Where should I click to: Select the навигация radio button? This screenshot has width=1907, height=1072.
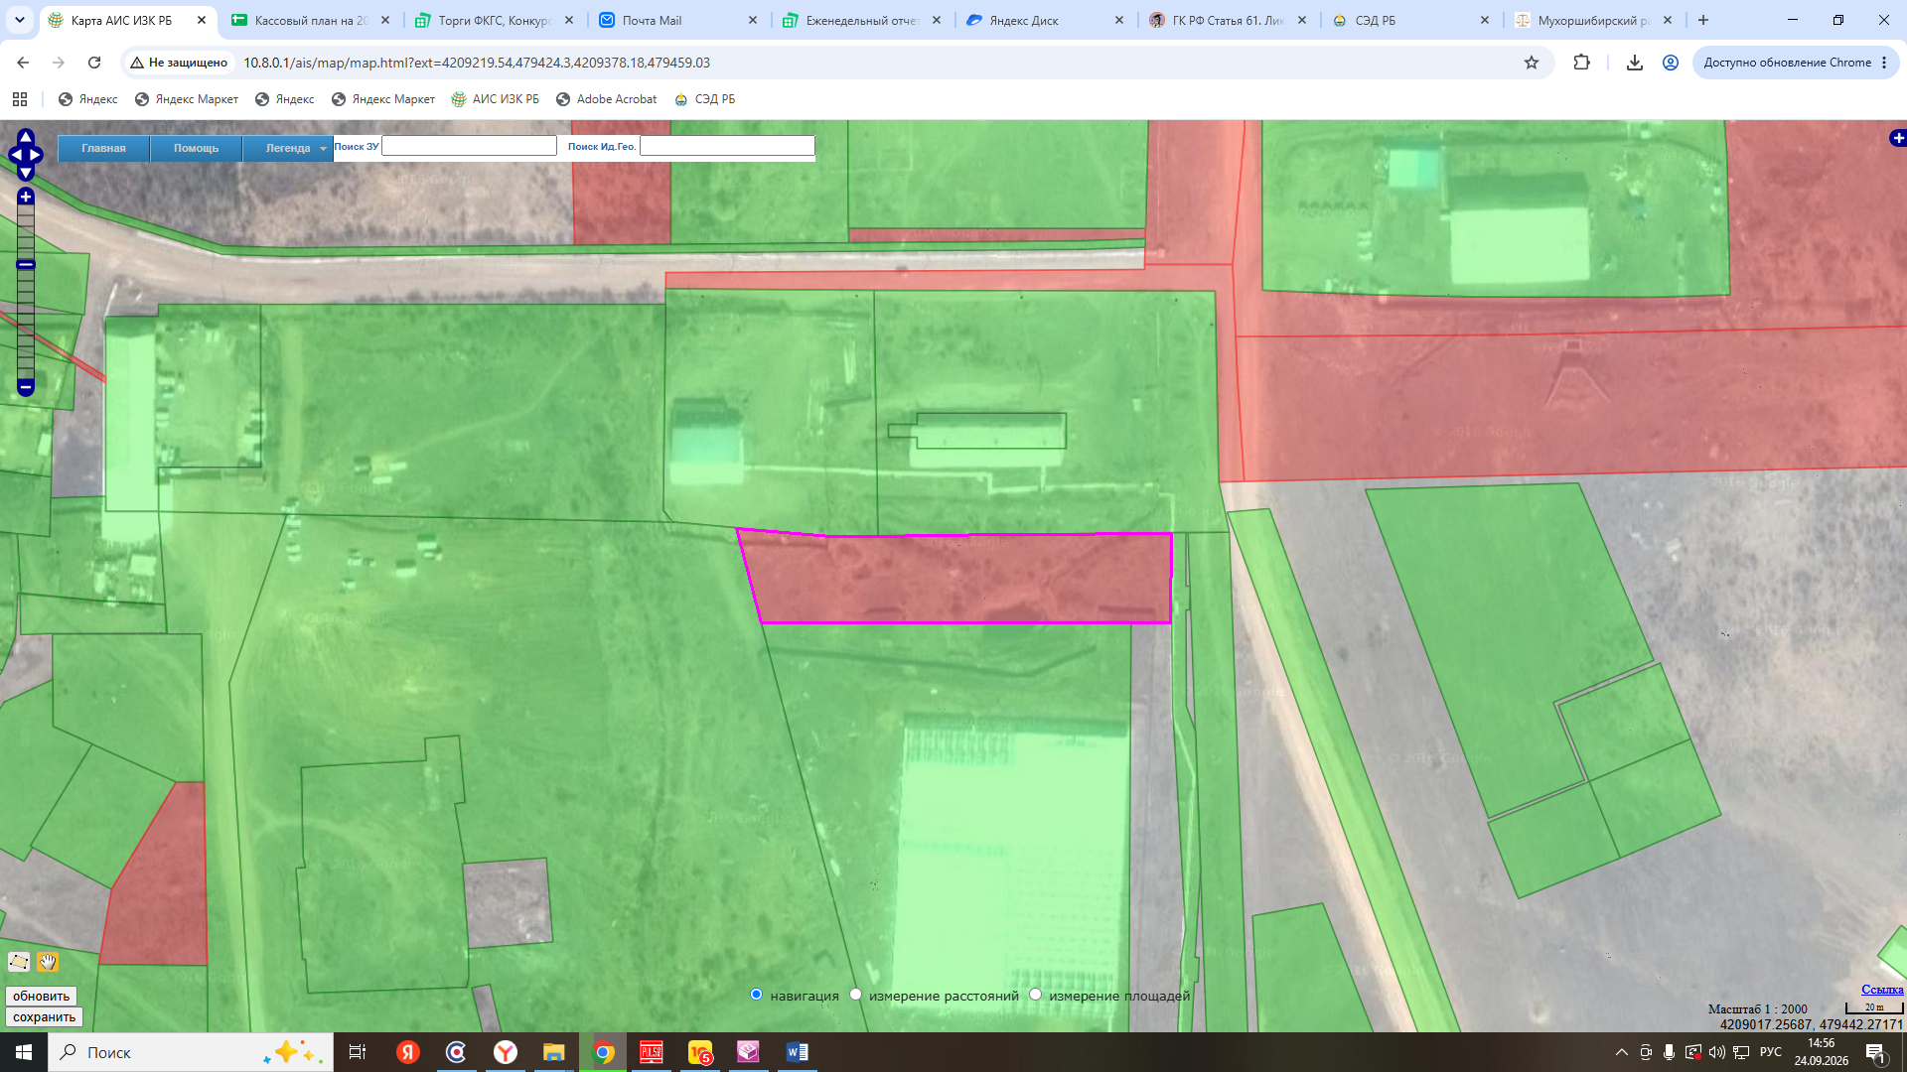pyautogui.click(x=757, y=995)
